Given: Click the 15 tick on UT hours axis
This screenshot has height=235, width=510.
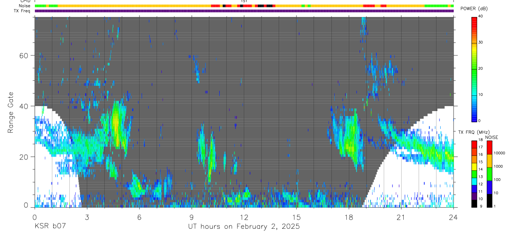Looking at the screenshot, I should click(296, 217).
